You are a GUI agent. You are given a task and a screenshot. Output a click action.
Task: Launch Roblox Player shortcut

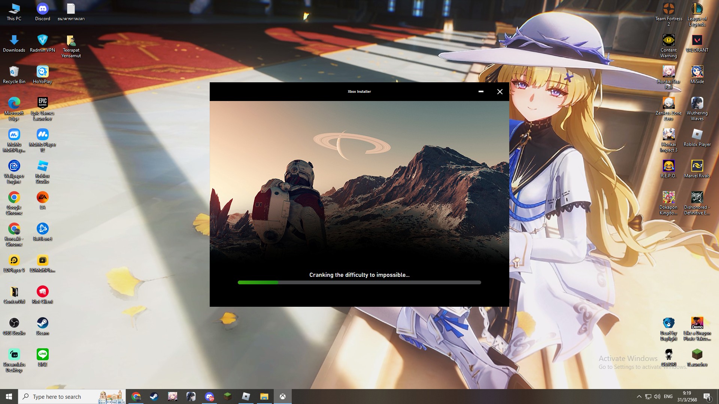pyautogui.click(x=697, y=138)
